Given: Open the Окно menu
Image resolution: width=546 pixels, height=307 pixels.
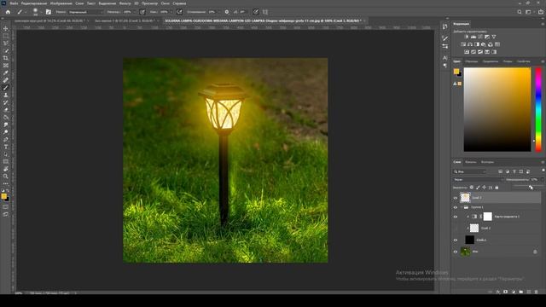Looking at the screenshot, I should 165,3.
